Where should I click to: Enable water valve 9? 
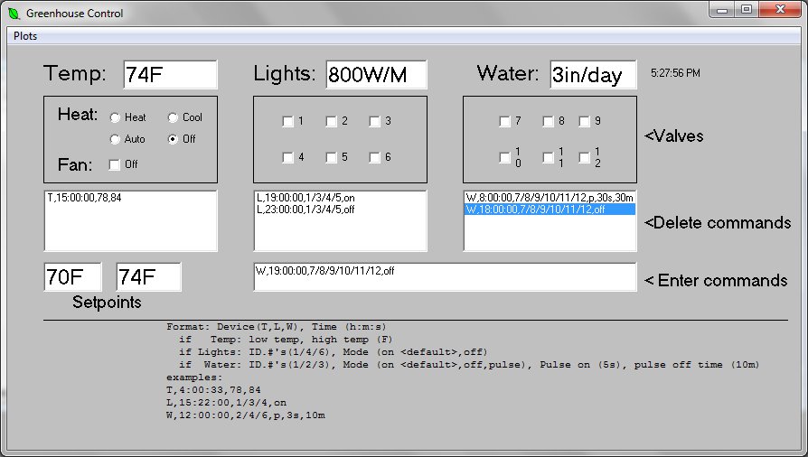[x=584, y=122]
